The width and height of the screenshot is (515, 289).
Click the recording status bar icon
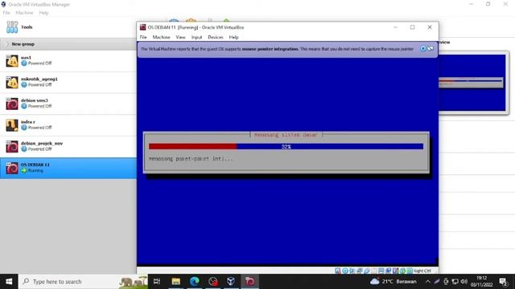pyautogui.click(x=388, y=271)
